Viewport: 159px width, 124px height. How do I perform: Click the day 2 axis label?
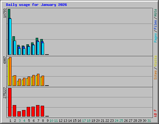[x=15, y=121]
